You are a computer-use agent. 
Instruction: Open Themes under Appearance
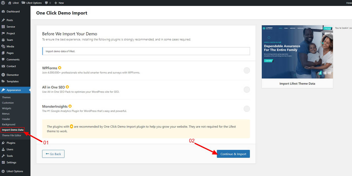tap(6, 97)
